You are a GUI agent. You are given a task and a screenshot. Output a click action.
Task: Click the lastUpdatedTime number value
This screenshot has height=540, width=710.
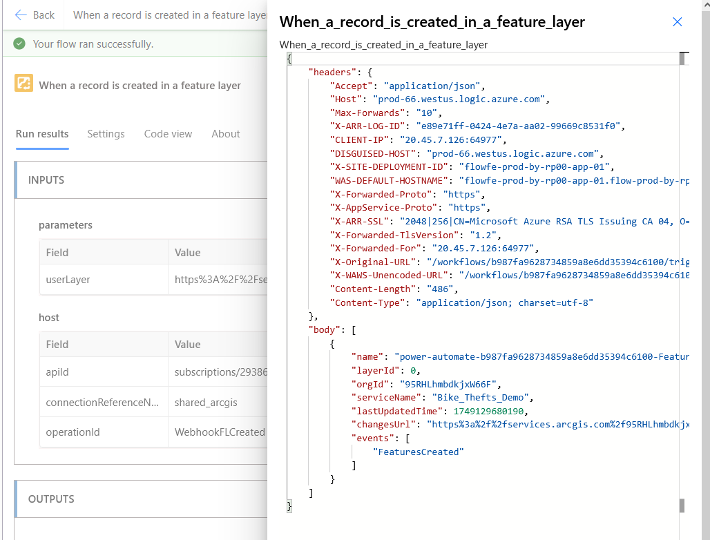[488, 411]
